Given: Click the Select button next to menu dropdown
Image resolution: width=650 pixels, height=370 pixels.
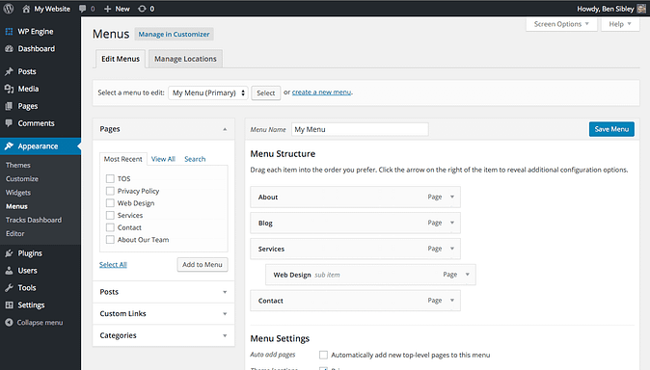Looking at the screenshot, I should pyautogui.click(x=266, y=92).
